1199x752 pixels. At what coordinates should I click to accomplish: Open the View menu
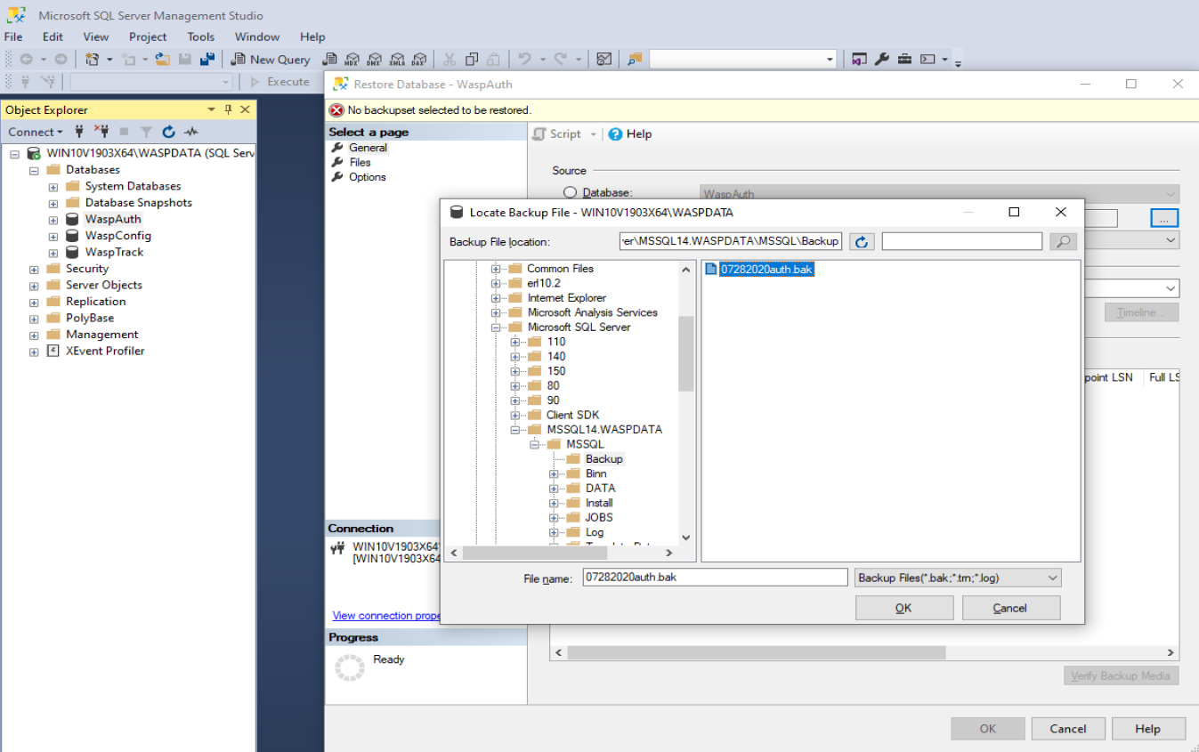click(x=96, y=36)
